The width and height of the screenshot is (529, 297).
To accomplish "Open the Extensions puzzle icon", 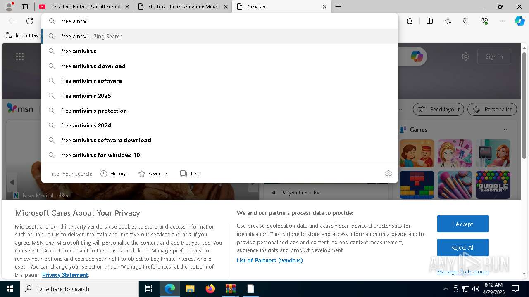I will tap(410, 21).
